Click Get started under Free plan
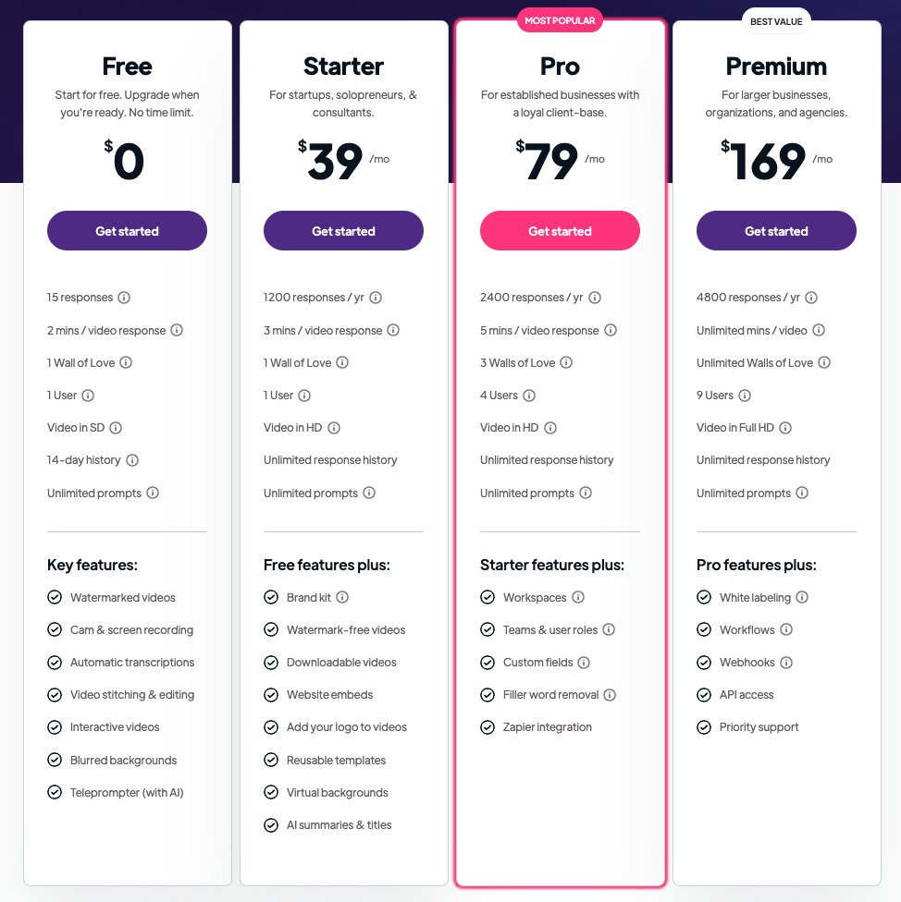Image resolution: width=901 pixels, height=902 pixels. point(127,231)
